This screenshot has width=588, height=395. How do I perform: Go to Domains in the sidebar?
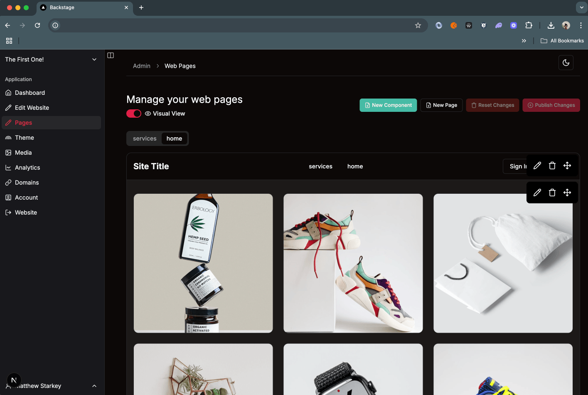pyautogui.click(x=27, y=183)
